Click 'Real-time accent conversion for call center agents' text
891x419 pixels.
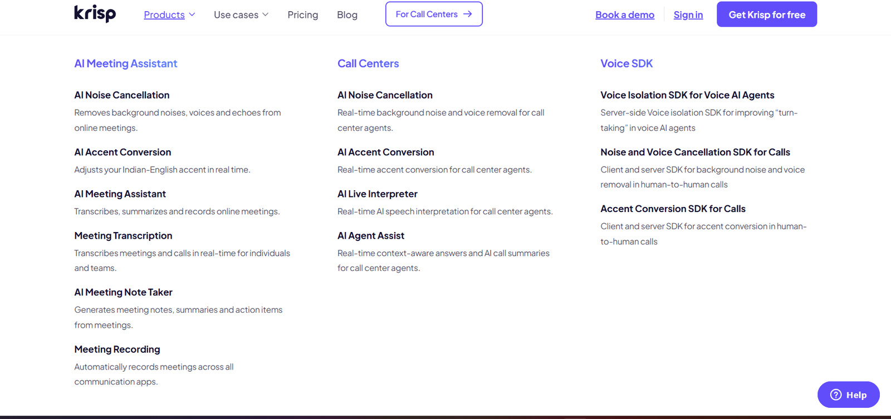[434, 170]
